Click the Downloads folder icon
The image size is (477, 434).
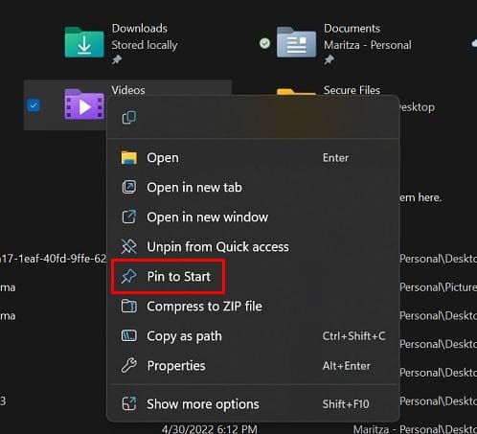coord(84,42)
